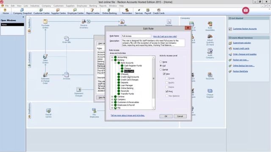The width and height of the screenshot is (271, 152).
Task: Open 'How do I set up a new role?' link
Action: pos(165,37)
